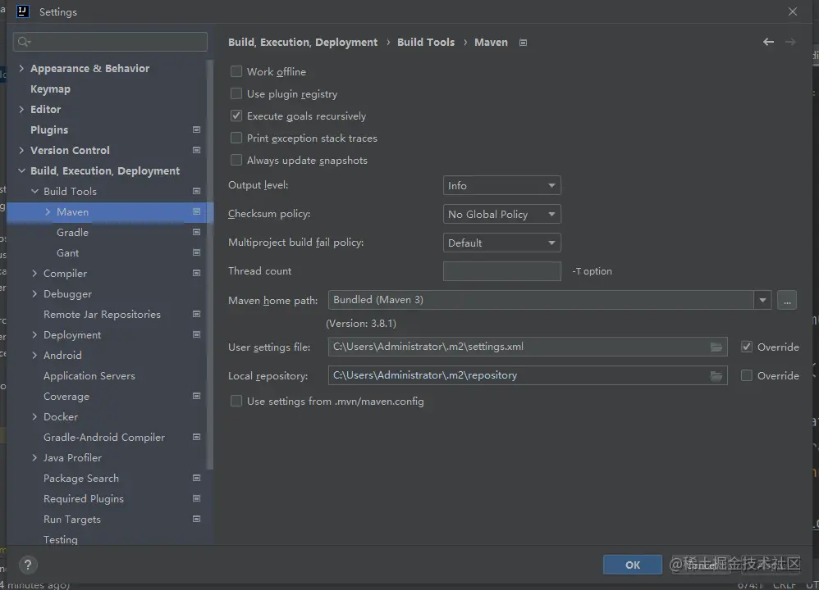Browse folder icon in User settings file field

coord(716,347)
